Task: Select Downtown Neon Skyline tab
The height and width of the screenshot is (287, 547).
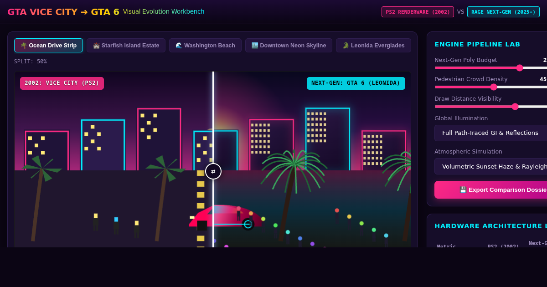Action: coord(289,46)
